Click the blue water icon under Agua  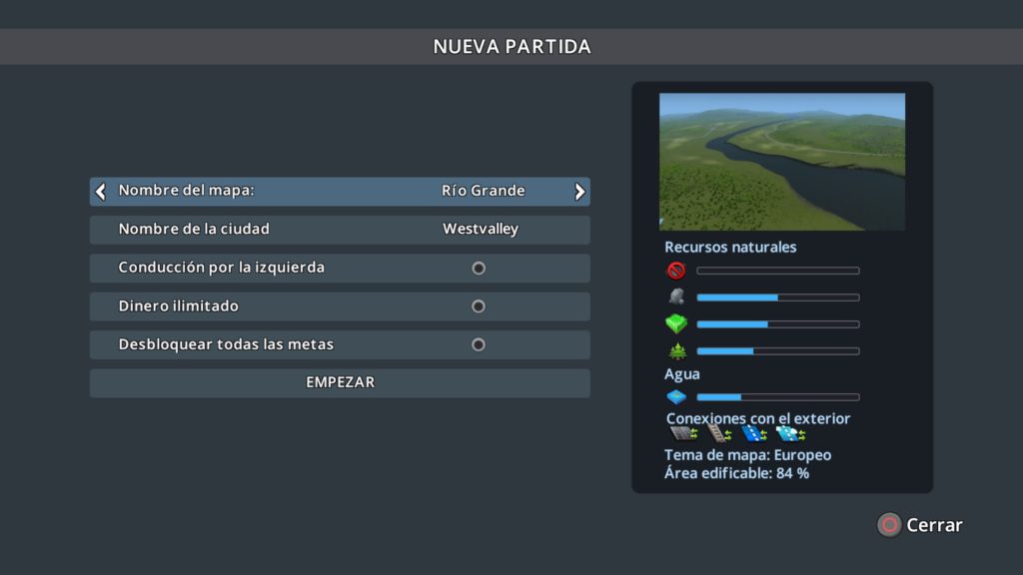coord(676,397)
